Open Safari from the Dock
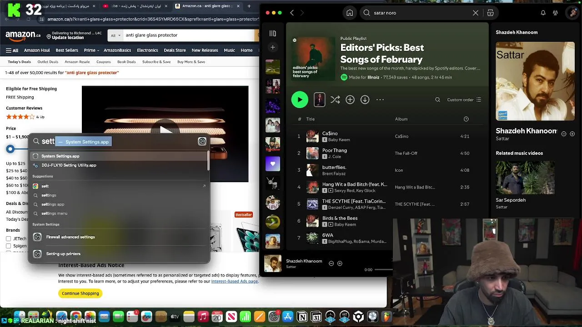The height and width of the screenshot is (327, 582). [61, 317]
